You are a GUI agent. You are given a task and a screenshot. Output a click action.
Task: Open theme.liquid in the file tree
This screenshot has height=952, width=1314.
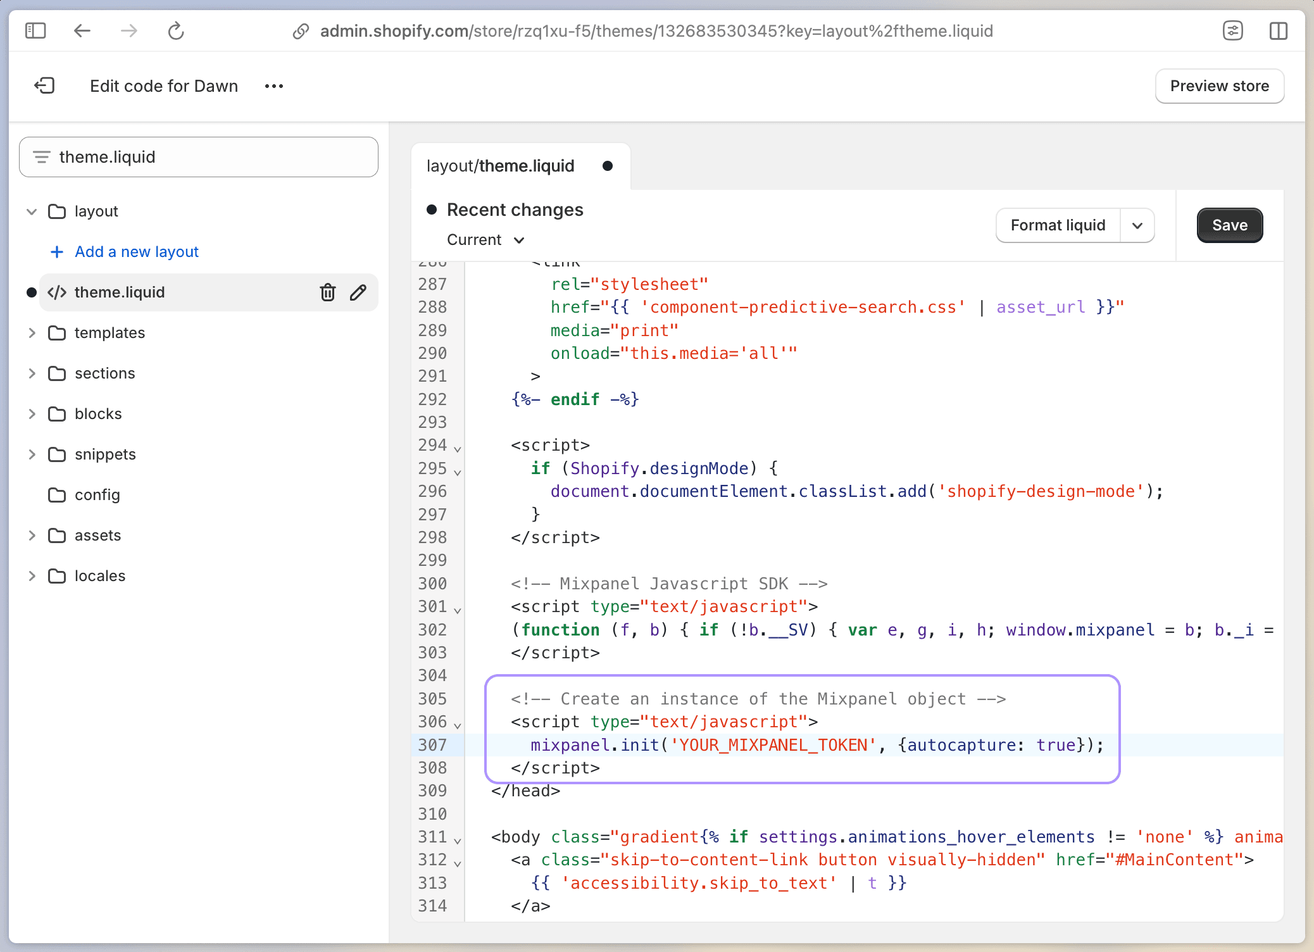tap(120, 292)
